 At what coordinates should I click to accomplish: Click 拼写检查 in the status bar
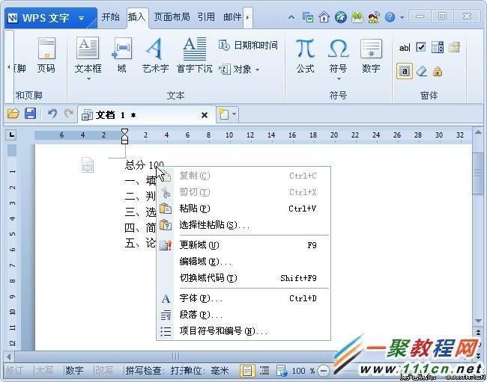pos(143,371)
